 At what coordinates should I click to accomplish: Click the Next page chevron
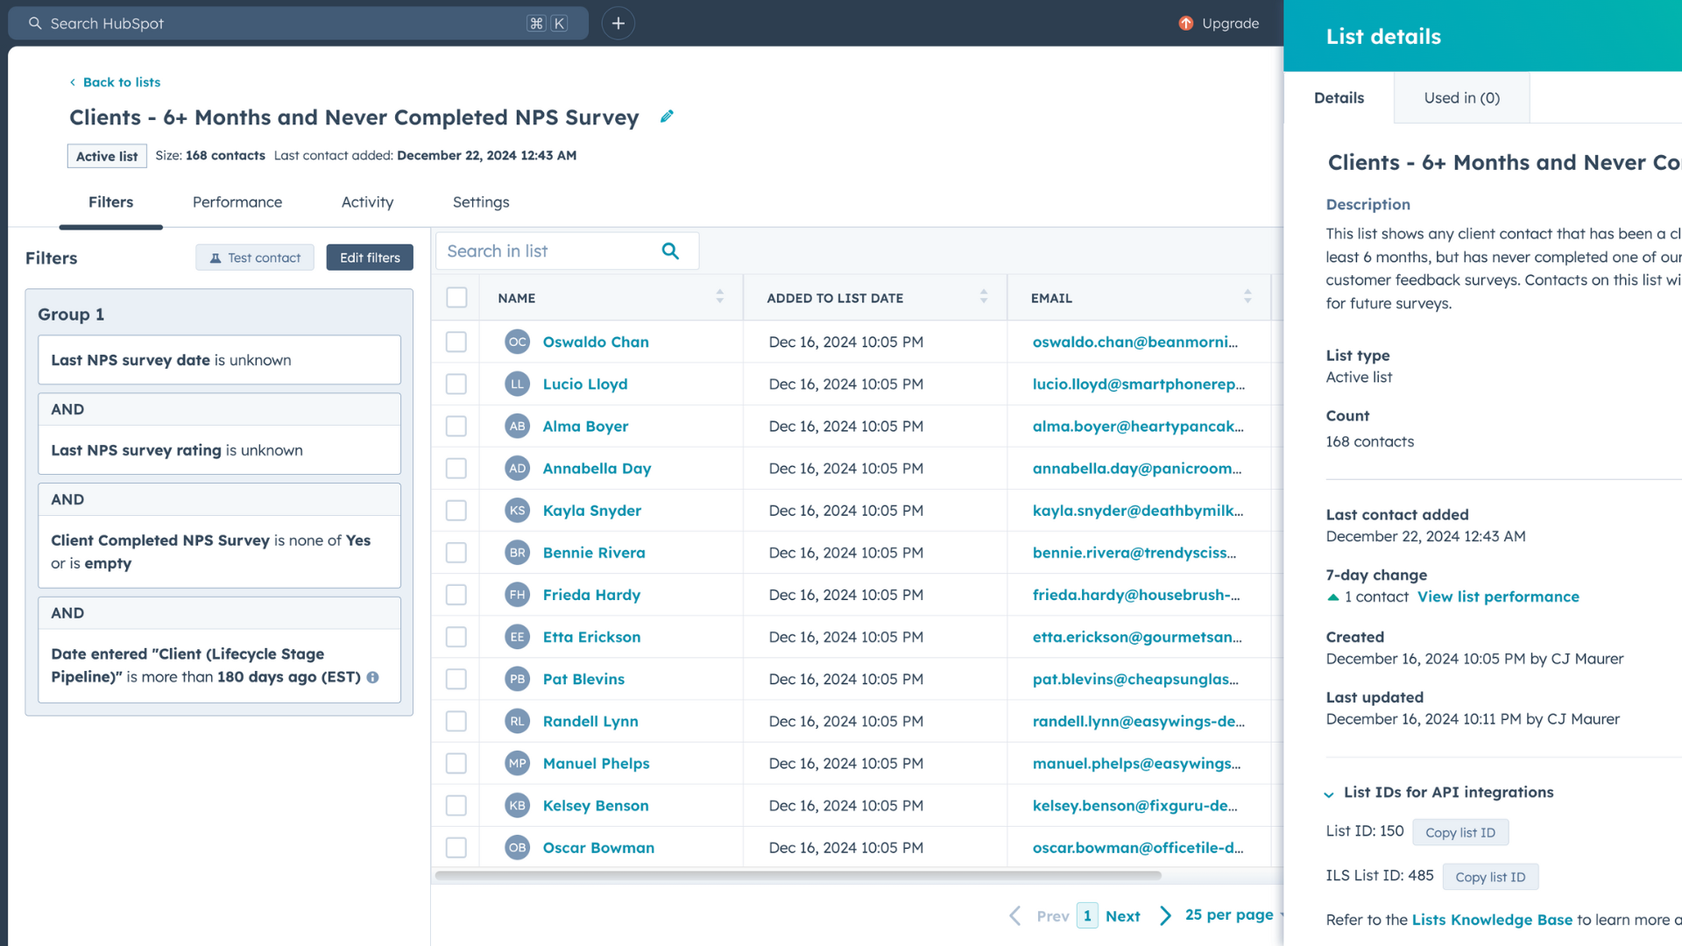1165,915
